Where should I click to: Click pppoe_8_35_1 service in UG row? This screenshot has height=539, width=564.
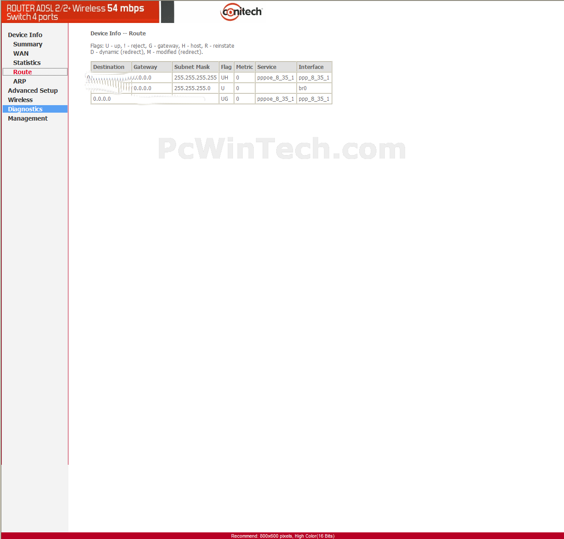[x=276, y=99]
